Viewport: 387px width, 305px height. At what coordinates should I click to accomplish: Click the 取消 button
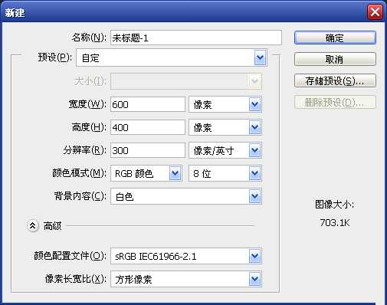coord(335,59)
